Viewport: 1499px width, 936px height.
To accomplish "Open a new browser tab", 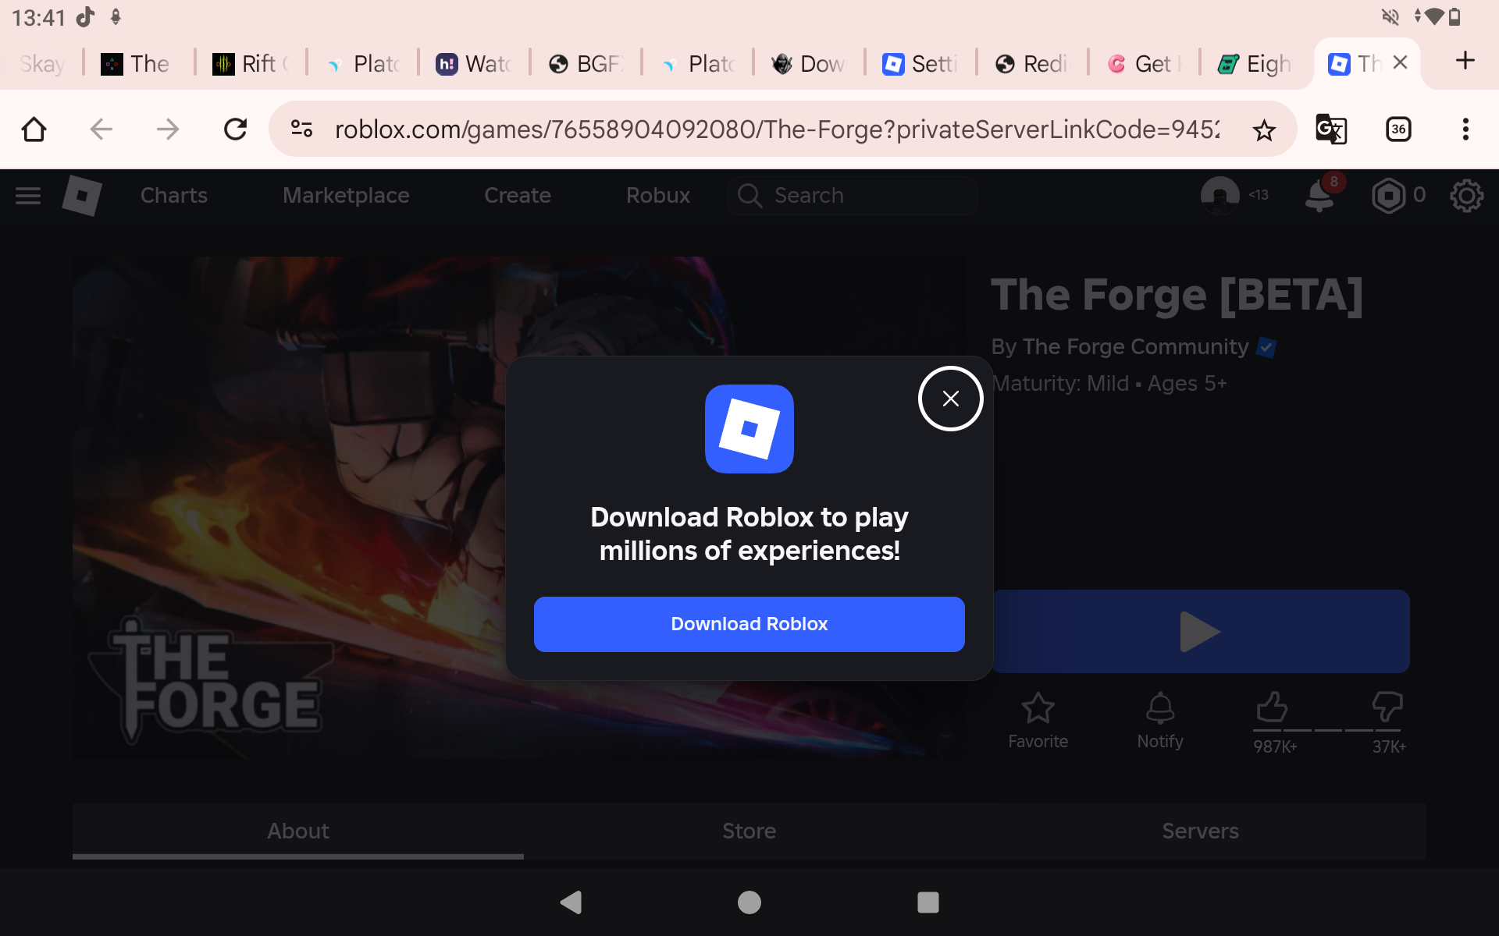I will point(1465,61).
